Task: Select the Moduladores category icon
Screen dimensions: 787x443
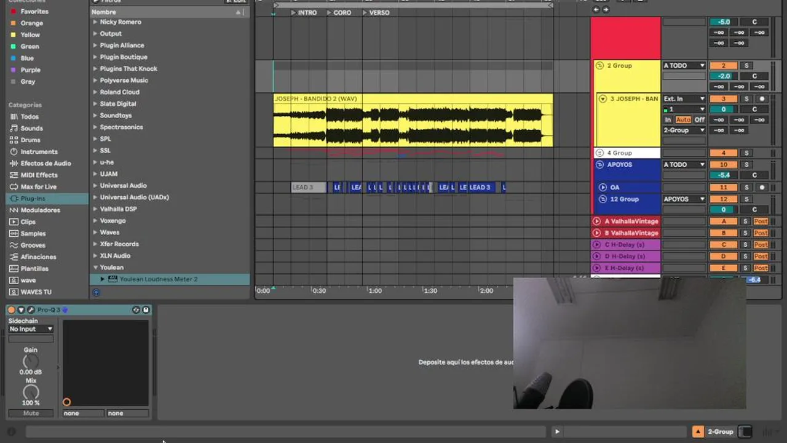Action: [x=14, y=210]
